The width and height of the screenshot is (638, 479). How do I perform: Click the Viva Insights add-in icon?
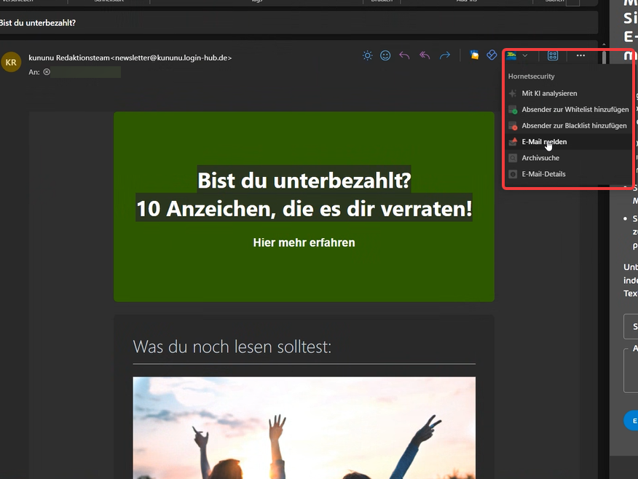pyautogui.click(x=492, y=55)
